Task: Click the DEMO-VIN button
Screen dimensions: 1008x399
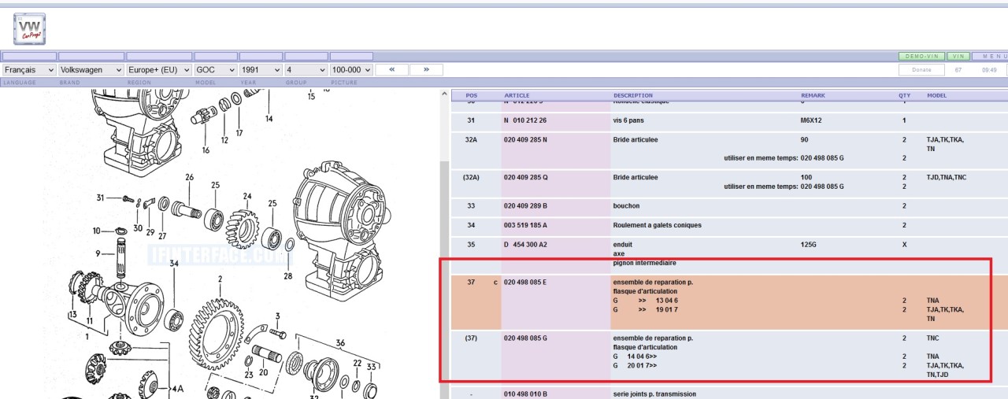Action: tap(921, 57)
